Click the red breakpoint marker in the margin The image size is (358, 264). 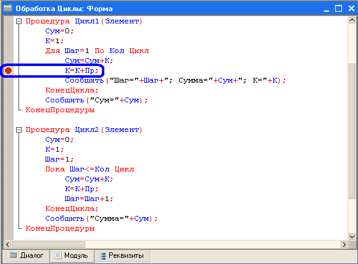pyautogui.click(x=9, y=70)
